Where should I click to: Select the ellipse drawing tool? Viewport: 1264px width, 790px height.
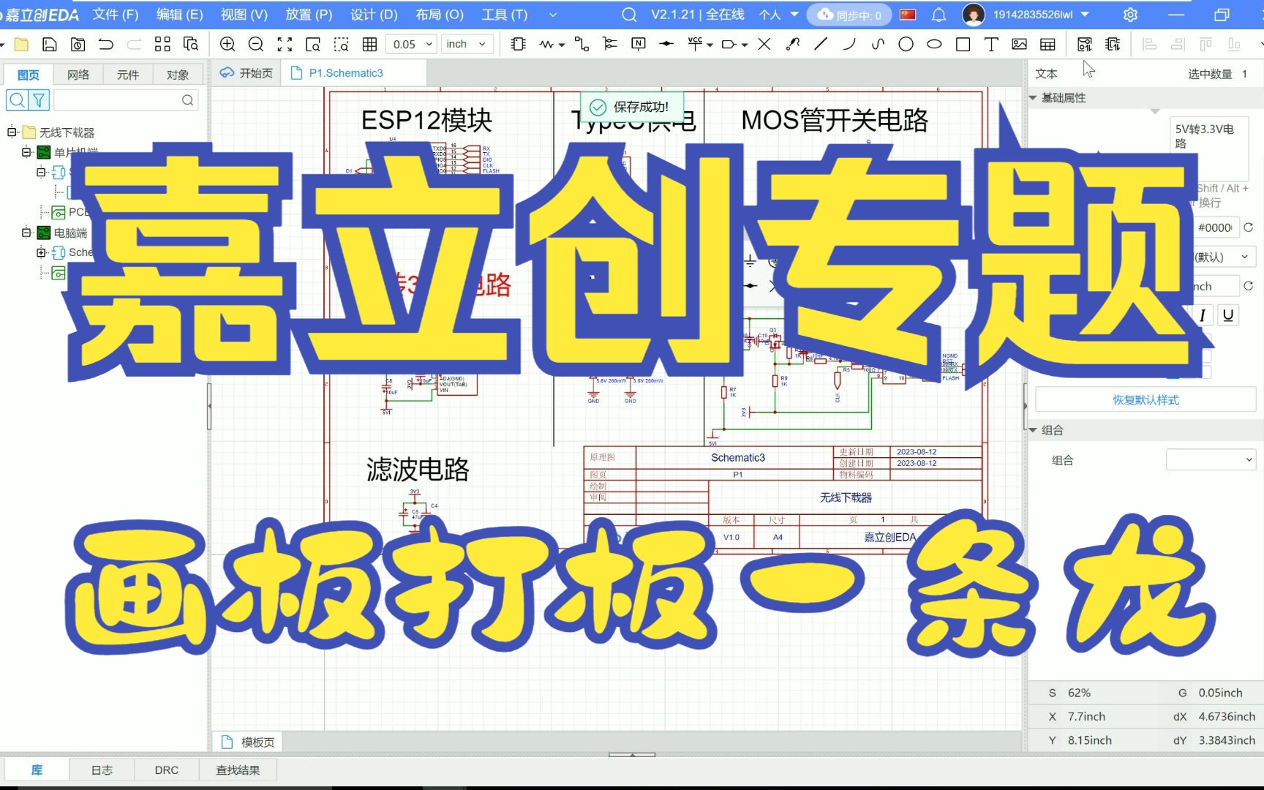[x=934, y=45]
